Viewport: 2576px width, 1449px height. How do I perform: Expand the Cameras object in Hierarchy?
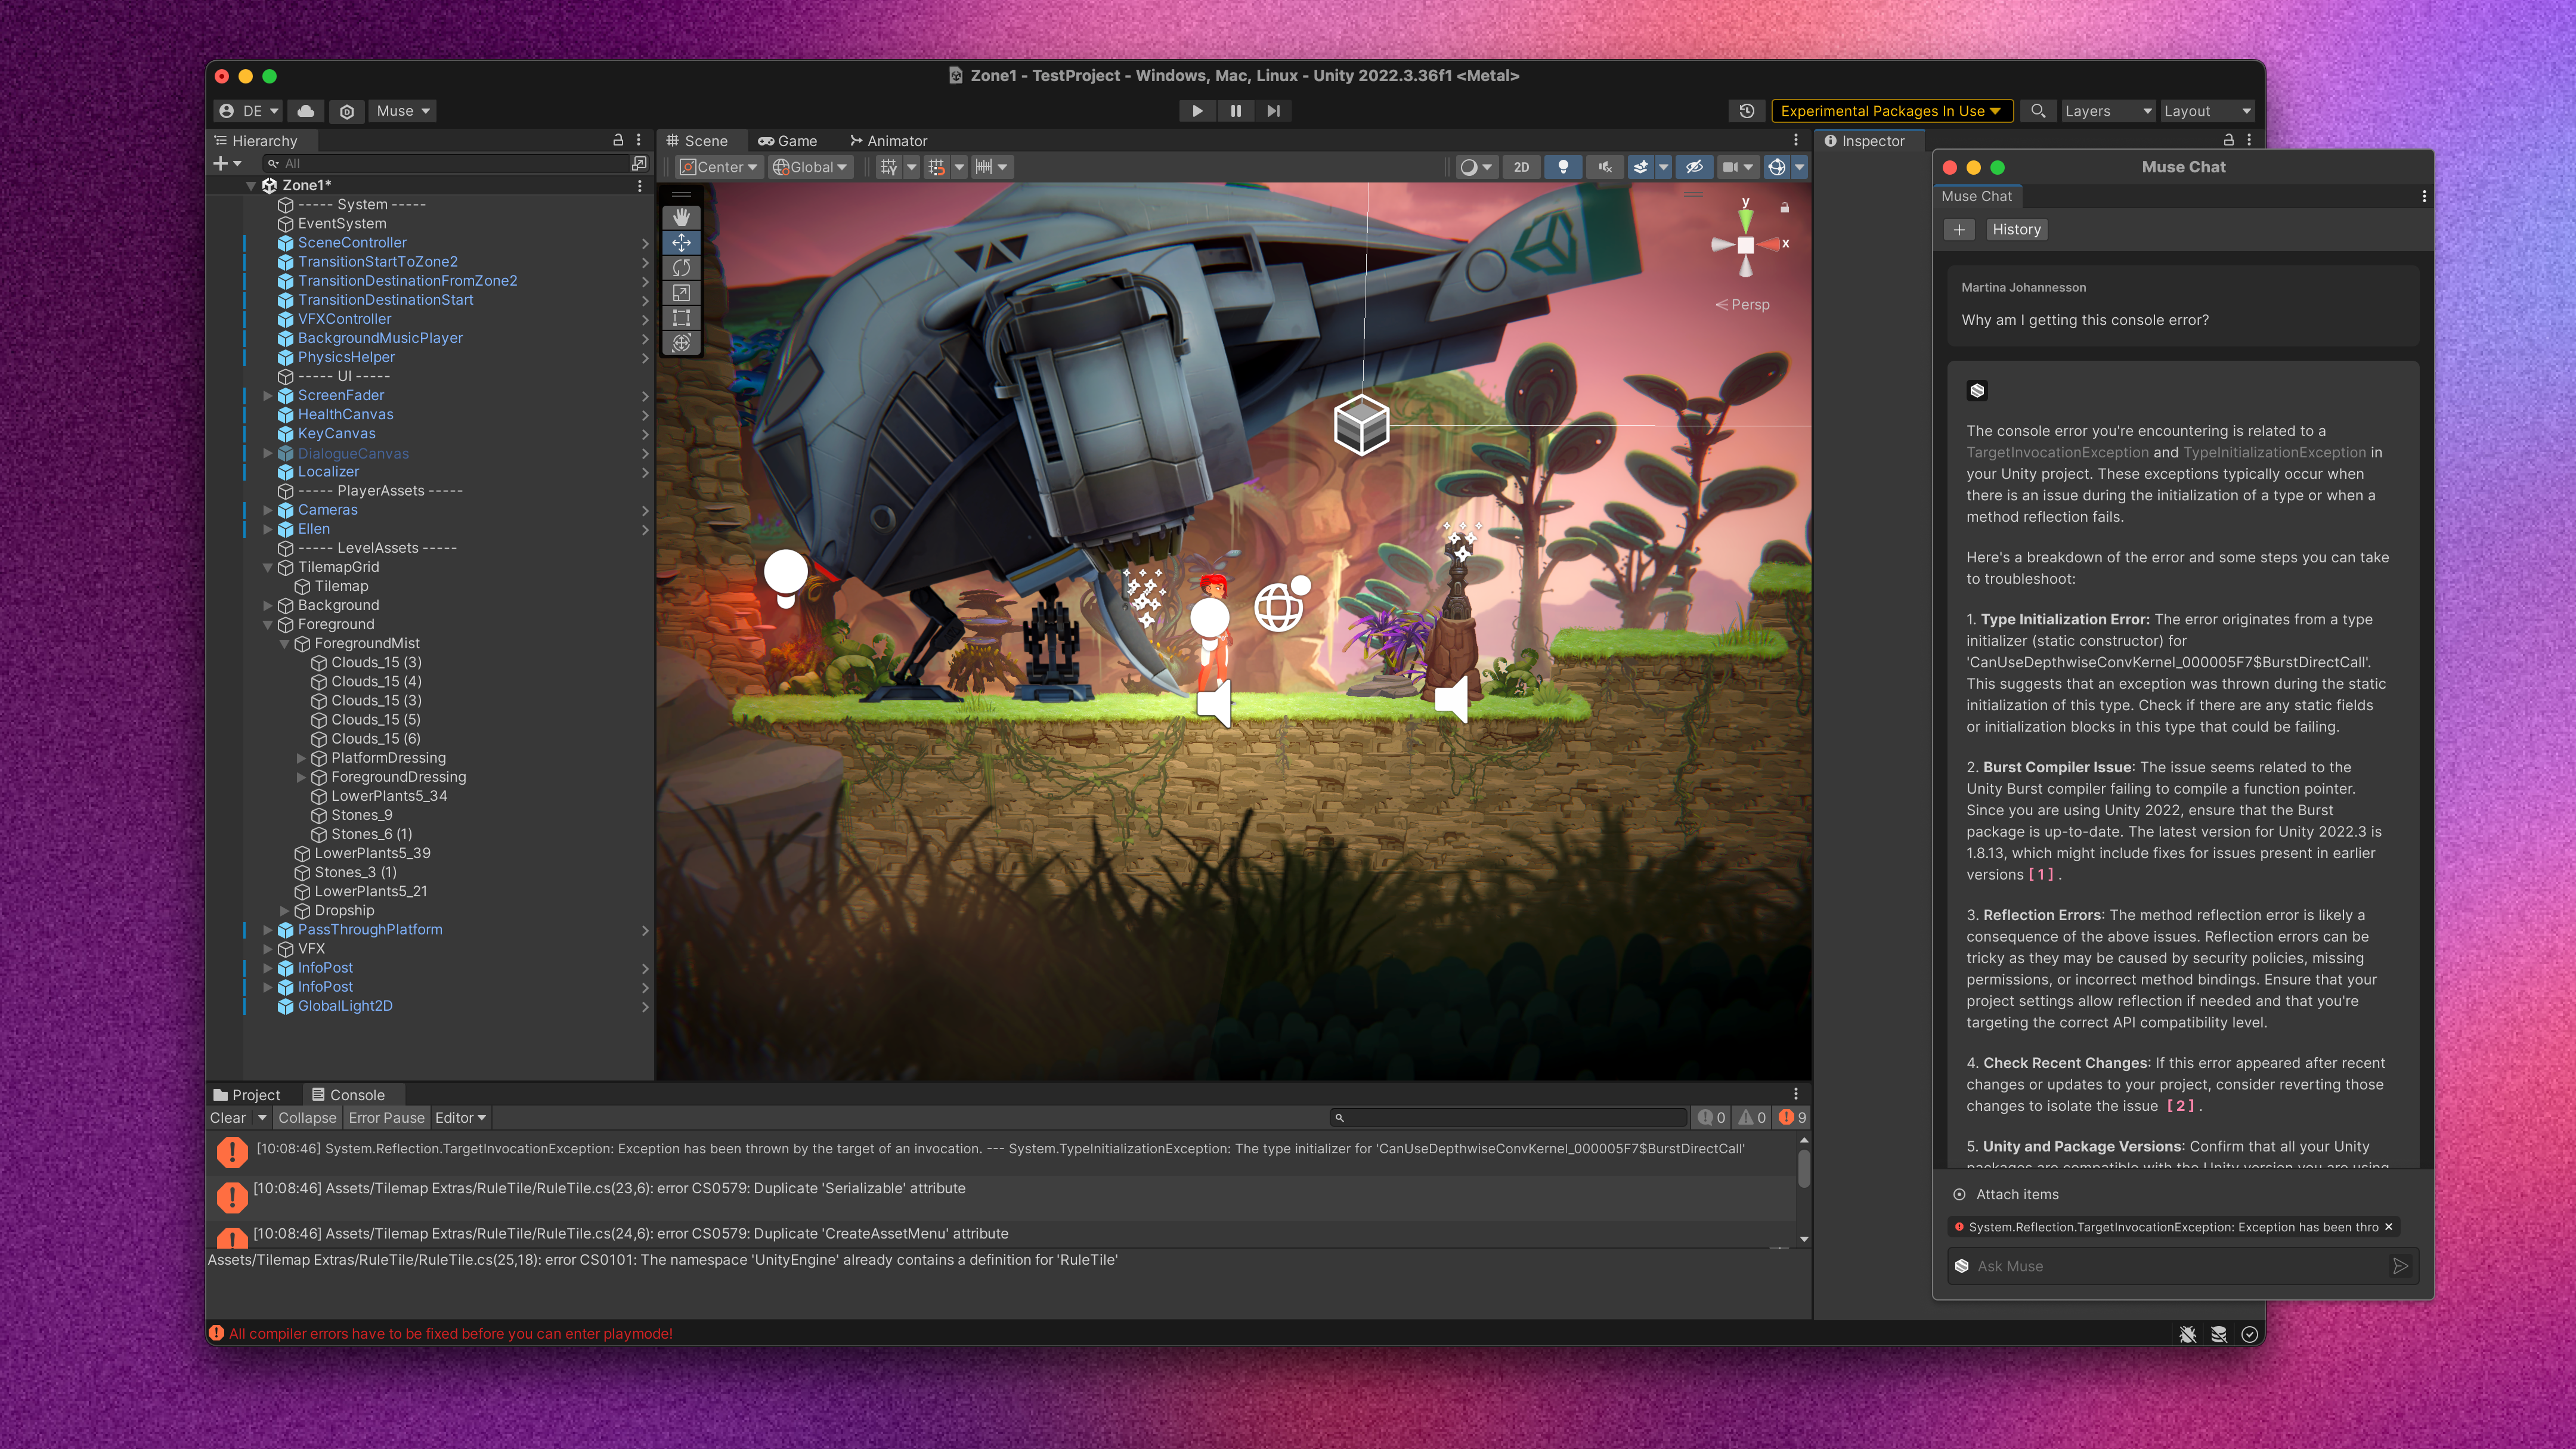[x=268, y=510]
